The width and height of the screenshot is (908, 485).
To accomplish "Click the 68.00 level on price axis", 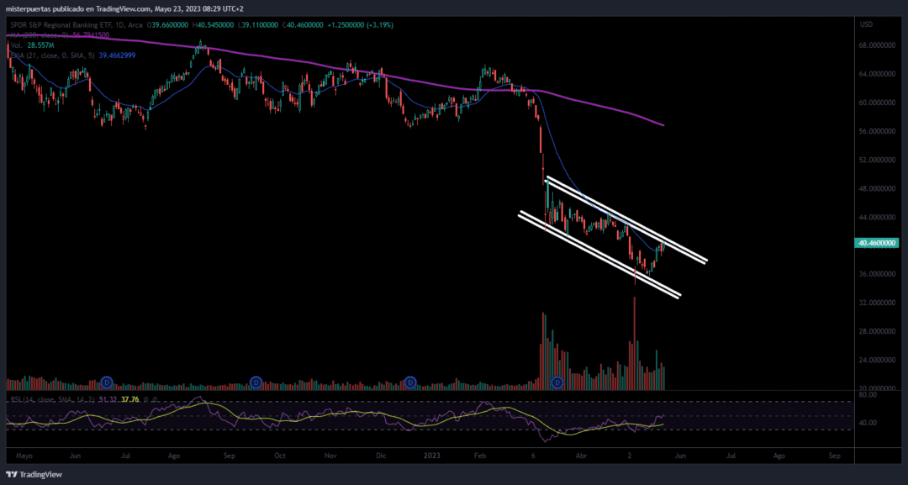I will coord(879,45).
